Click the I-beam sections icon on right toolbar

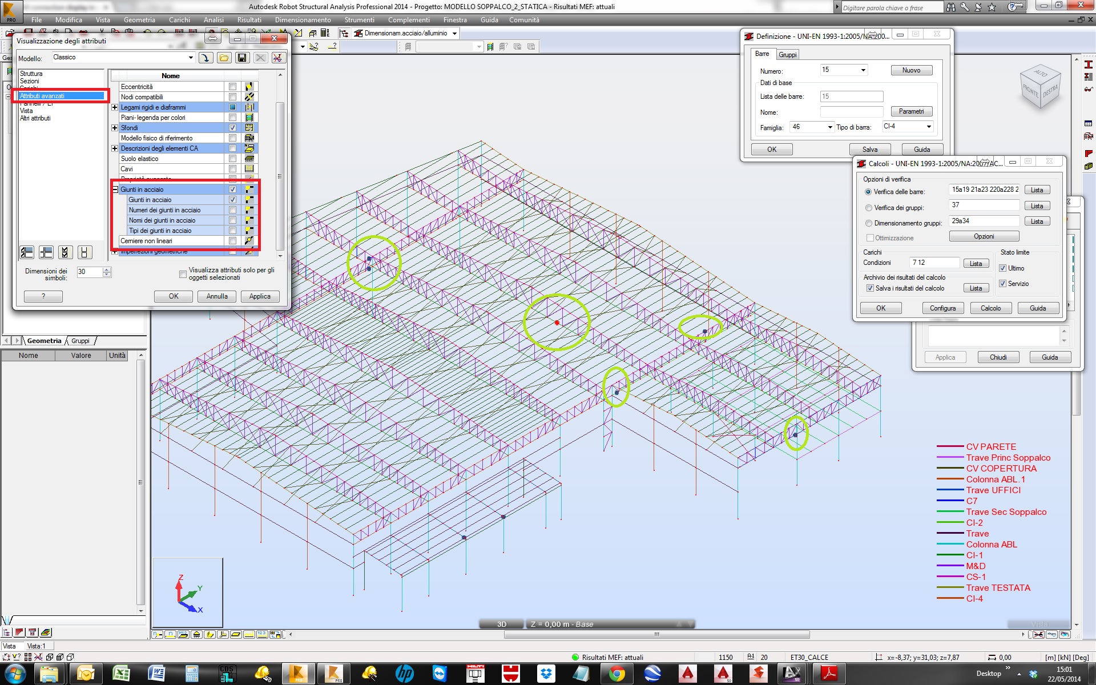[1088, 65]
